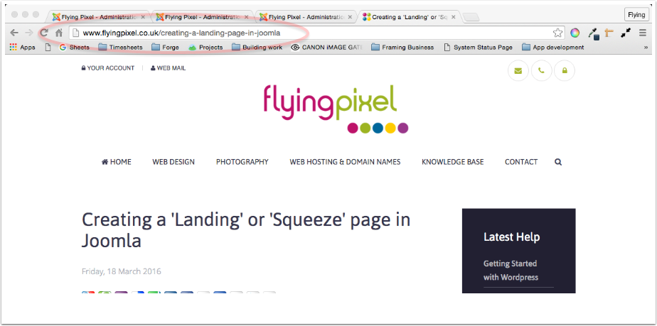Click the green envelope email icon
This screenshot has height=326, width=657.
coord(518,71)
